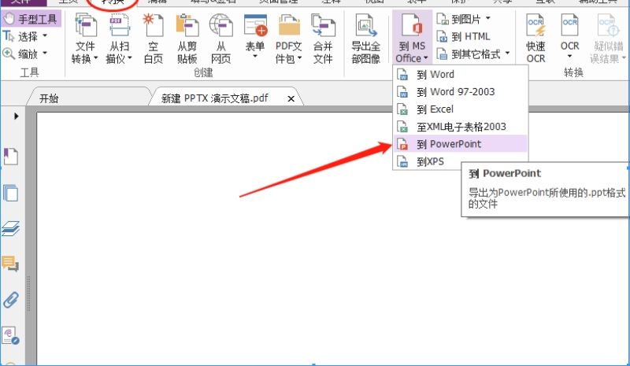Image resolution: width=630 pixels, height=366 pixels.
Task: Open the Attachments paperclip panel icon
Action: click(10, 300)
